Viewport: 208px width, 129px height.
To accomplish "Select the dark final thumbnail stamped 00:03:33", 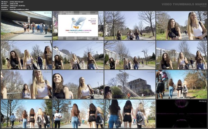I will tap(182, 114).
